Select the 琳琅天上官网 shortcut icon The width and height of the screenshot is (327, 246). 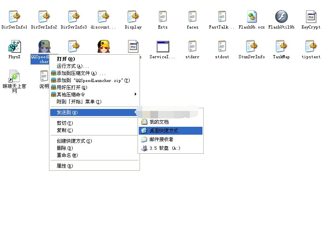coord(14,76)
